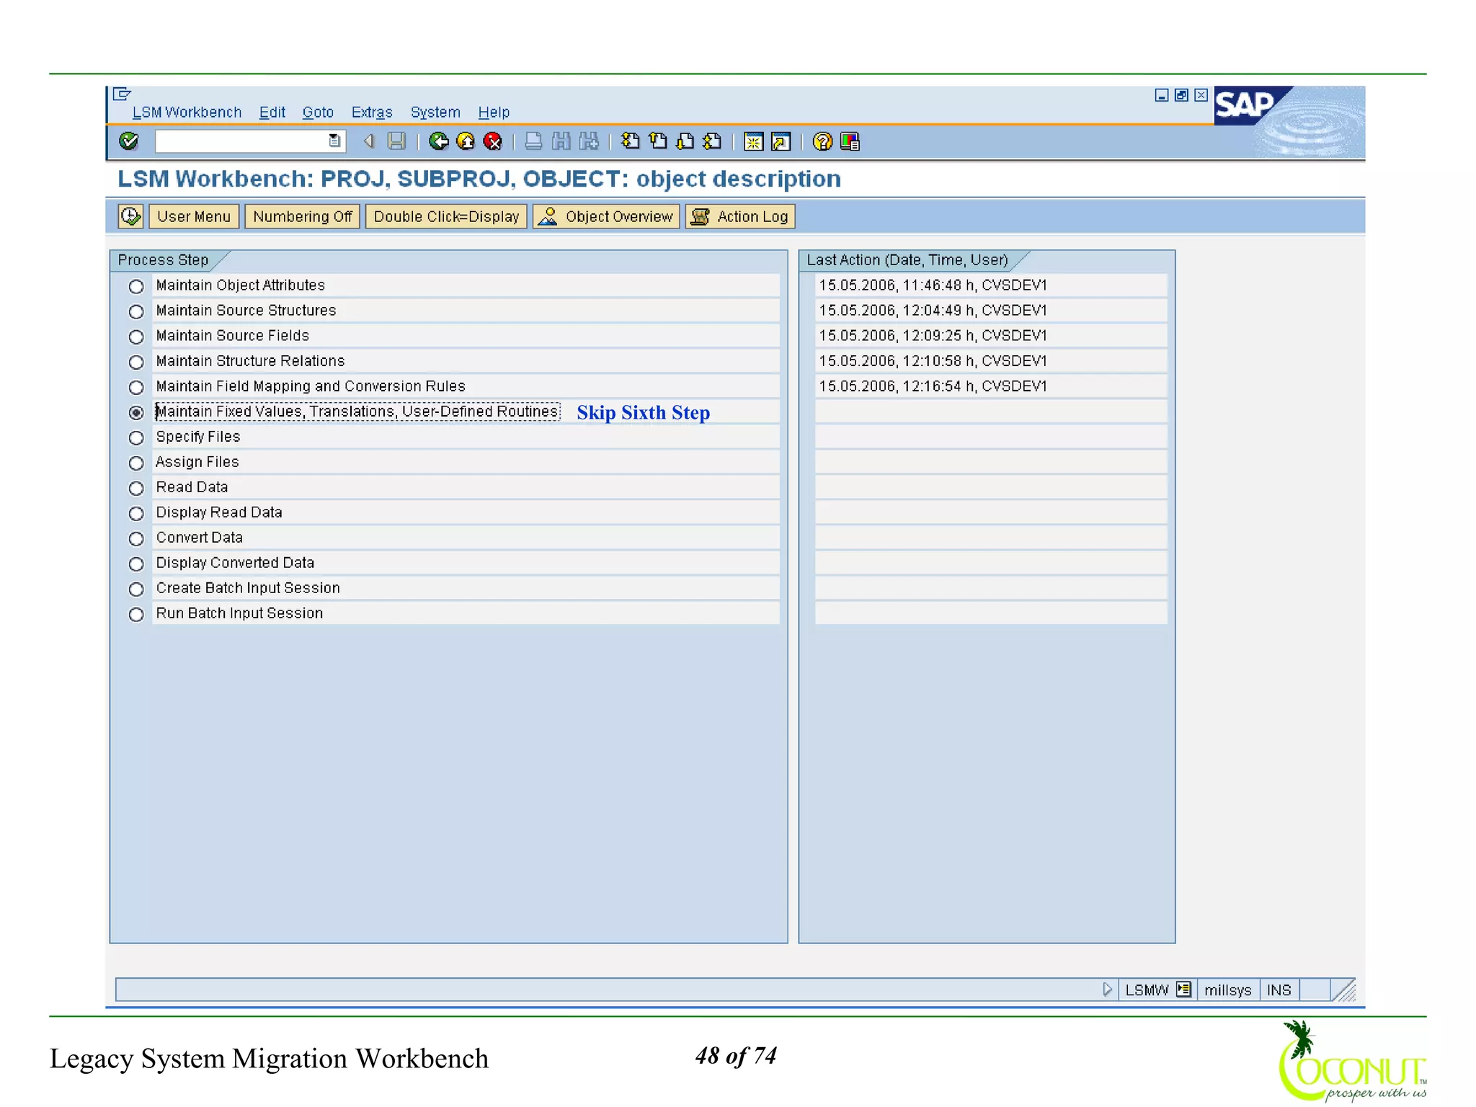Click the green Back arrow icon
The width and height of the screenshot is (1476, 1107).
tap(438, 141)
